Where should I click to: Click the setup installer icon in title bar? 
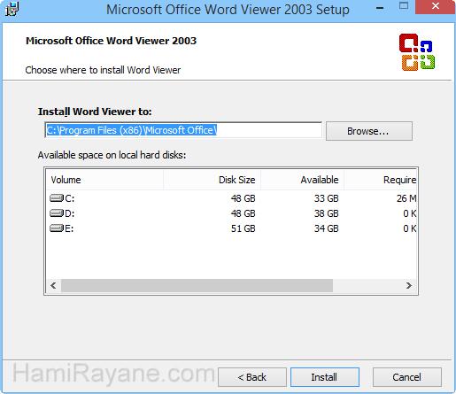[12, 9]
